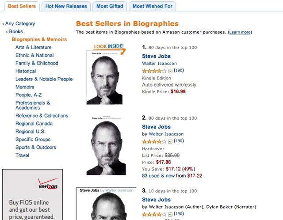The image size is (283, 220).
Task: Select the Most Wished For tab
Action: 152,6
